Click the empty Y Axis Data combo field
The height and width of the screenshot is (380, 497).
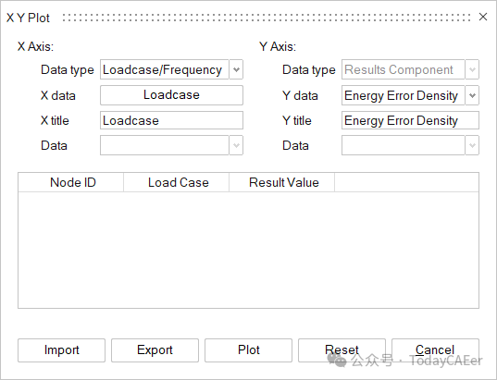404,145
